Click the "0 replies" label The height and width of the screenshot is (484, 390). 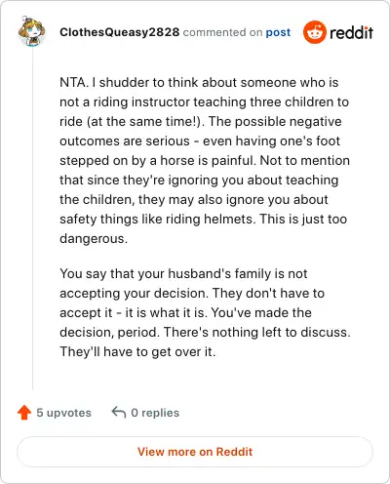[x=155, y=413]
